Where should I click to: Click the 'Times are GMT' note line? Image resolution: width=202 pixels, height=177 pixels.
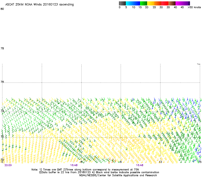point(85,170)
